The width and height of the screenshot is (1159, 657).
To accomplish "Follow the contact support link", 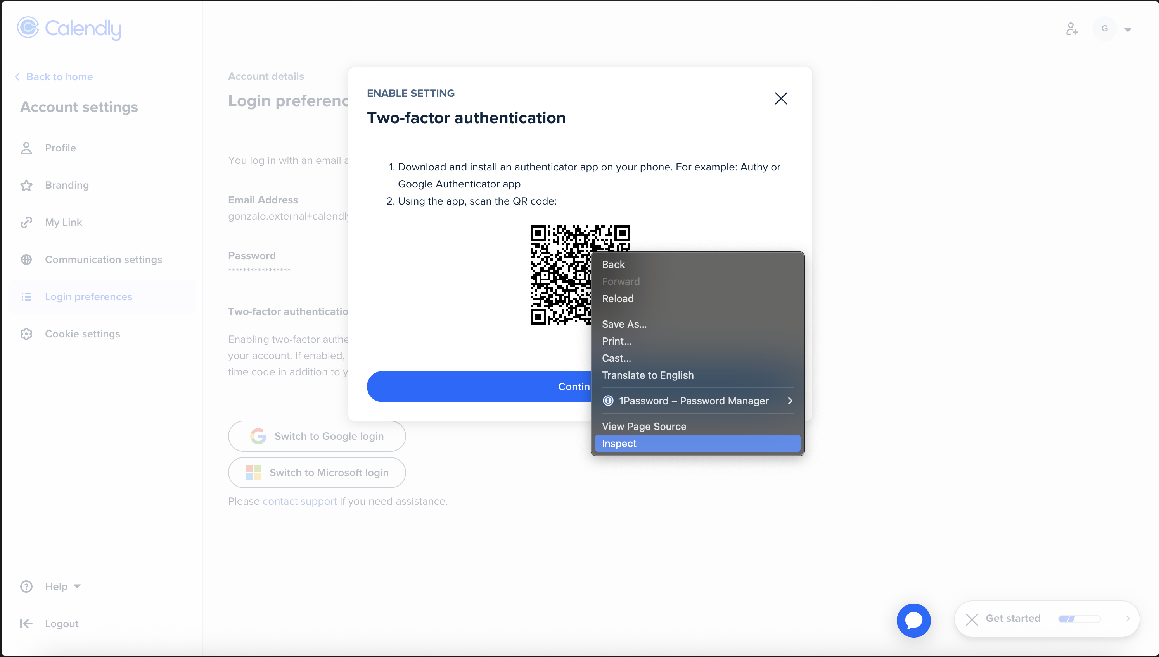I will [299, 501].
